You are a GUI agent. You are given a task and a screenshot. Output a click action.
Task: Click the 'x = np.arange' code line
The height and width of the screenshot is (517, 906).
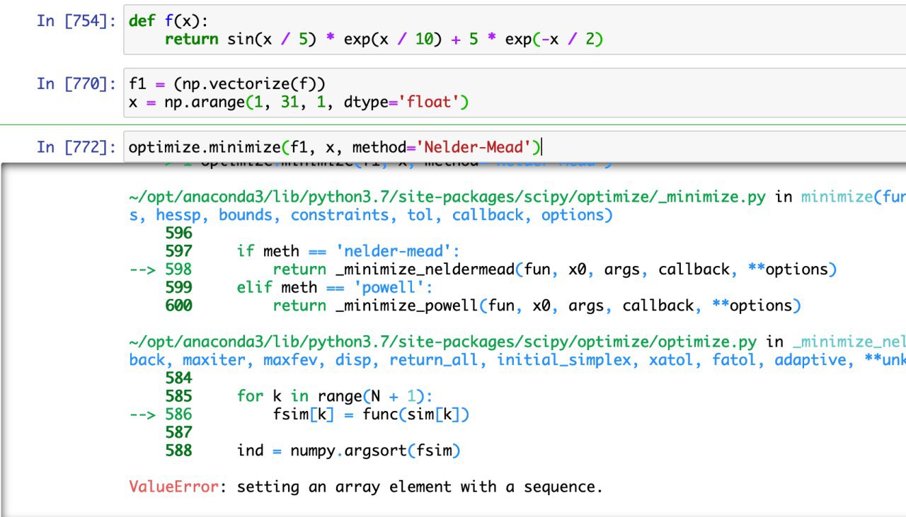tap(299, 103)
